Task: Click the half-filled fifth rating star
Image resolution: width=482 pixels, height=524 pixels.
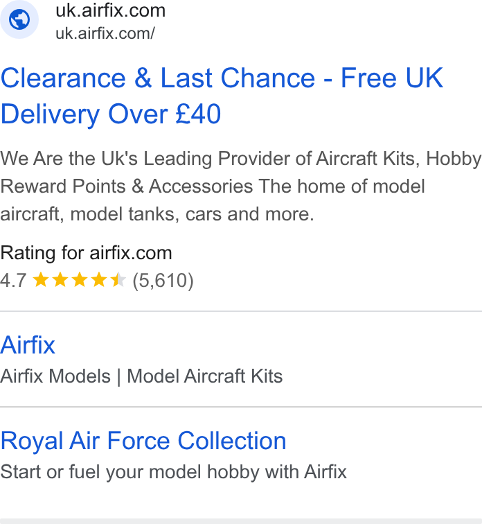Action: 118,280
